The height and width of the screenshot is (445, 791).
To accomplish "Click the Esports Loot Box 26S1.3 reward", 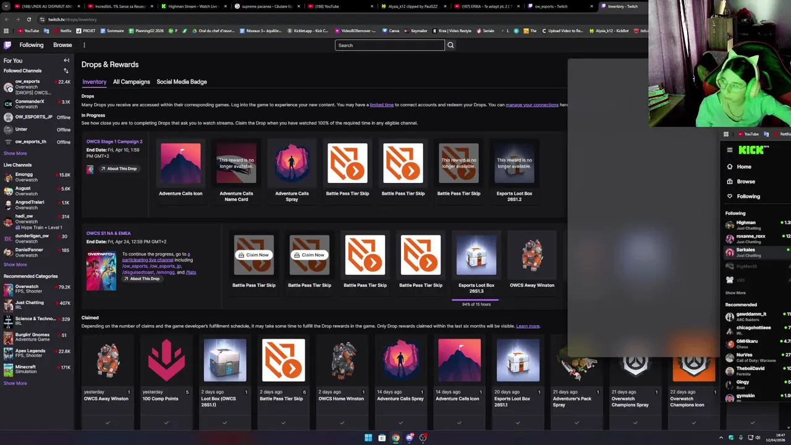I will click(x=476, y=255).
